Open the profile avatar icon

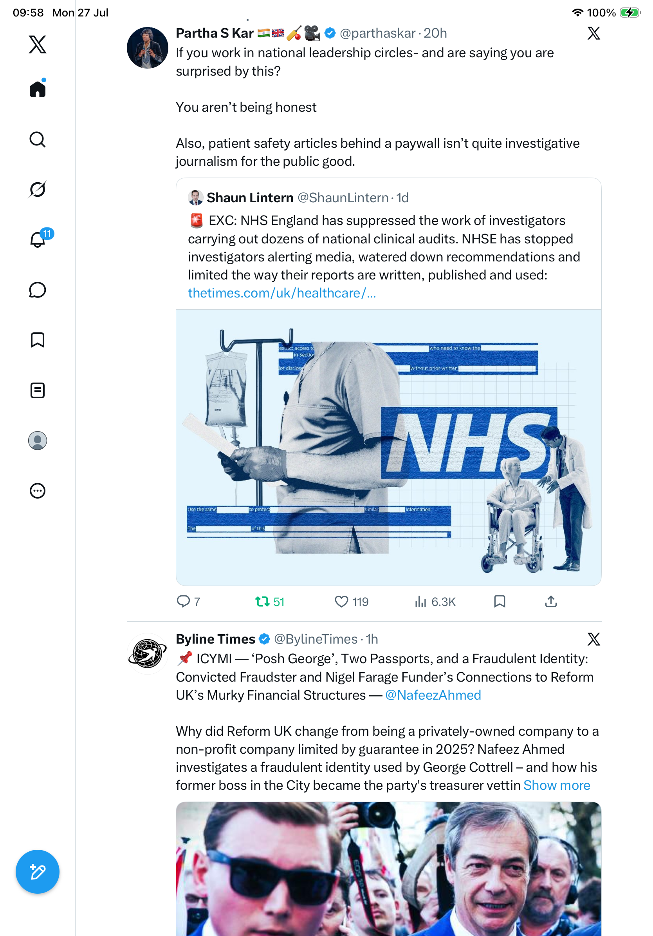coord(38,441)
